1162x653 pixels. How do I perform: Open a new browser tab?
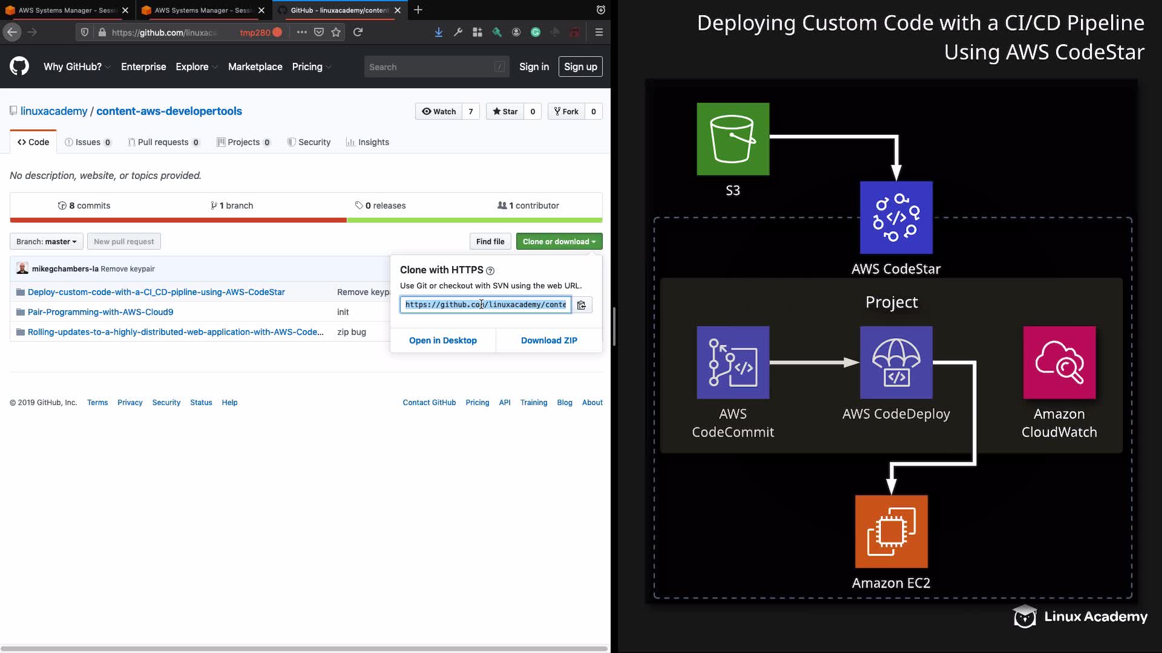click(418, 10)
